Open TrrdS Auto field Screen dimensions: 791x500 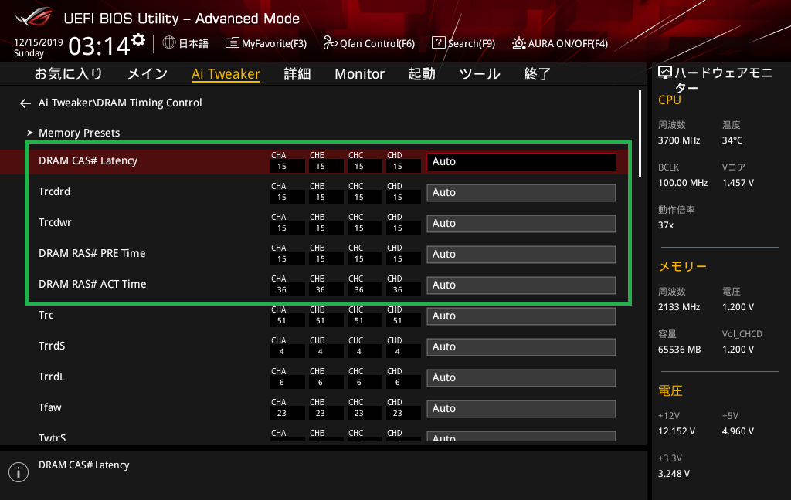(521, 346)
